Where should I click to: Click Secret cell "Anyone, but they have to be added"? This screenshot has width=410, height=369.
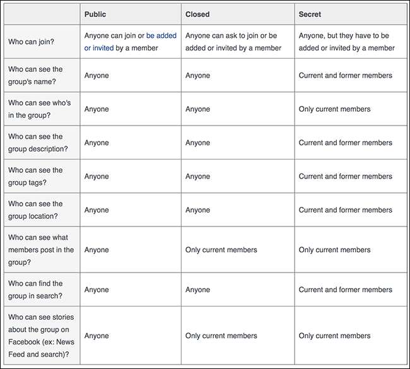(x=346, y=42)
